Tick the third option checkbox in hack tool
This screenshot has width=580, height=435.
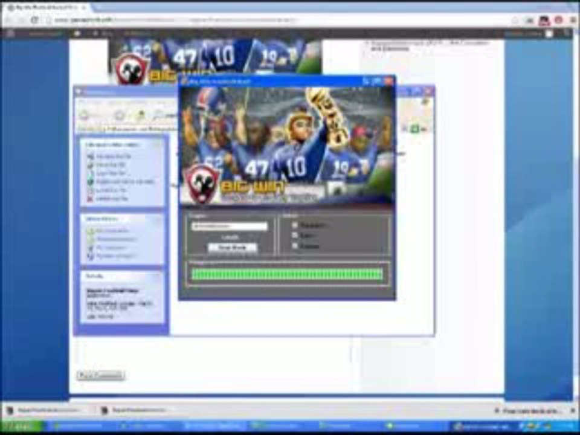point(294,246)
